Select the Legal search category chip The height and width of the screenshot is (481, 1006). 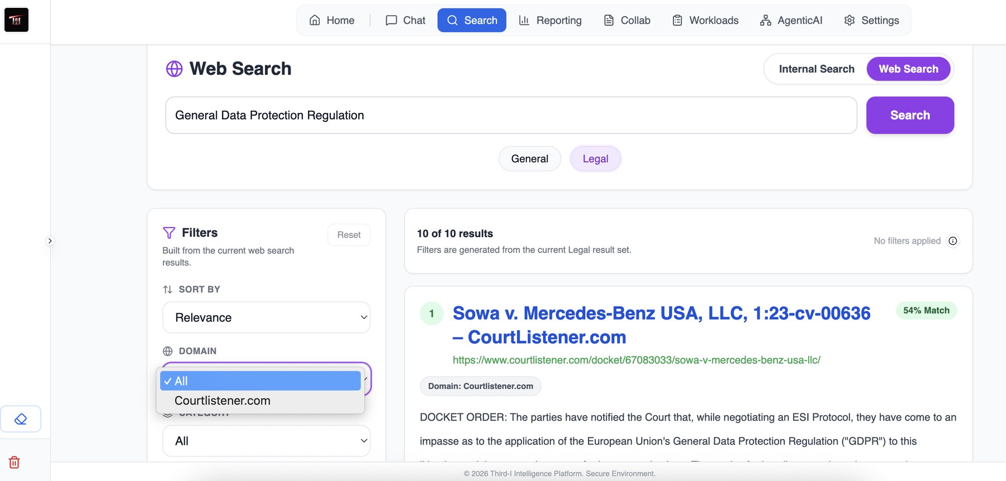(x=595, y=159)
